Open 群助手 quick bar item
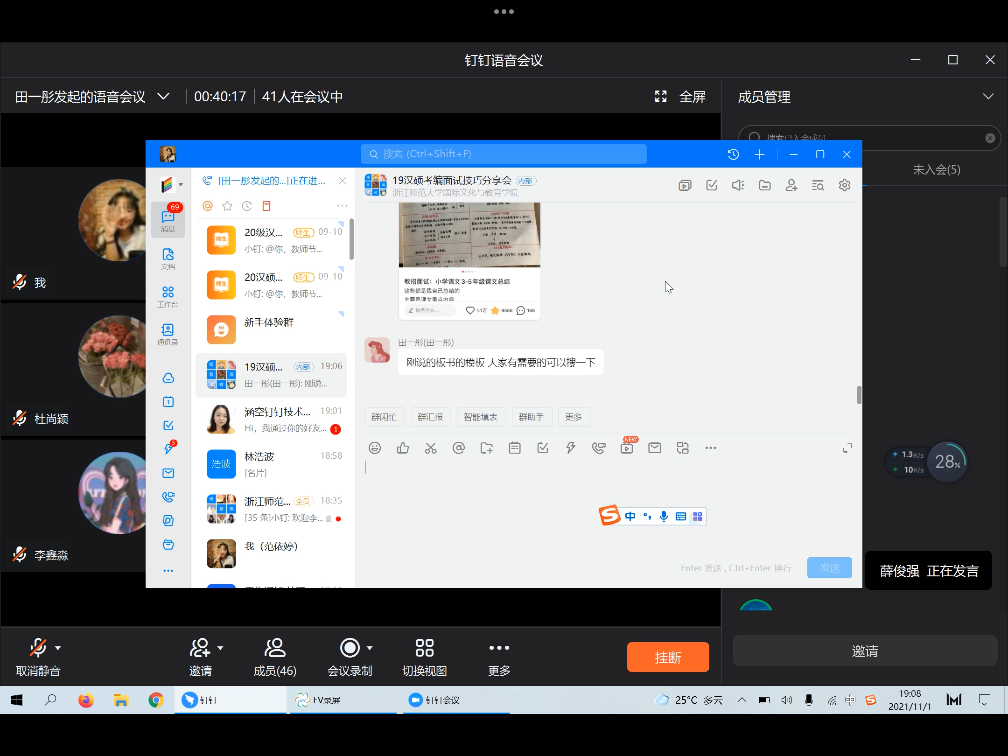The image size is (1008, 756). [x=532, y=417]
